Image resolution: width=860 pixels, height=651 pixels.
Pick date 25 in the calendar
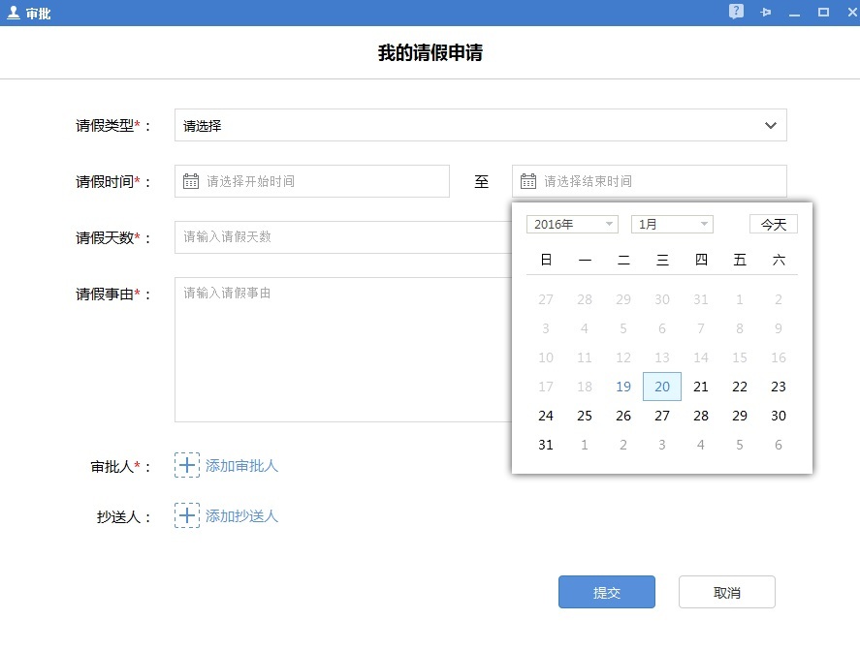click(585, 416)
